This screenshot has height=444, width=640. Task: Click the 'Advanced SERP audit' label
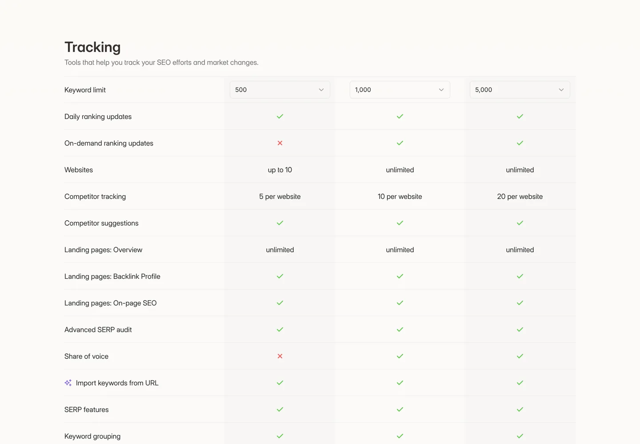click(98, 329)
